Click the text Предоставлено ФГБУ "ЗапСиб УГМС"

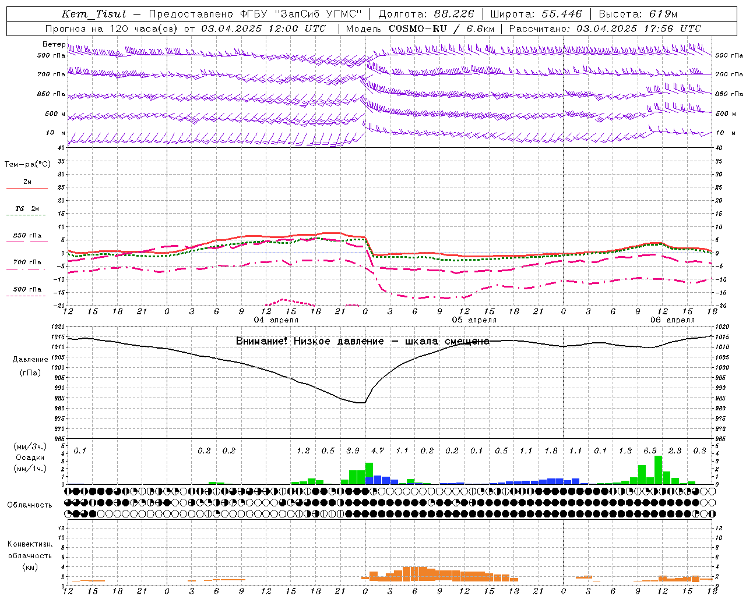click(x=255, y=14)
